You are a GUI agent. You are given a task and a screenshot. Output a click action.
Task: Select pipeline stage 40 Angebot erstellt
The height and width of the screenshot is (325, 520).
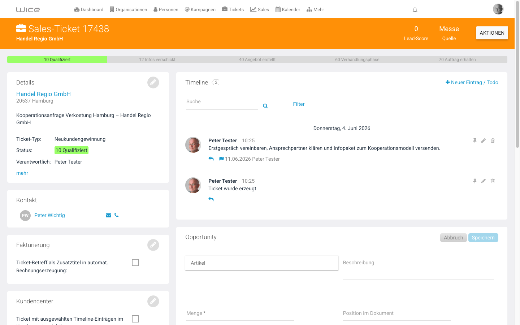tap(257, 60)
